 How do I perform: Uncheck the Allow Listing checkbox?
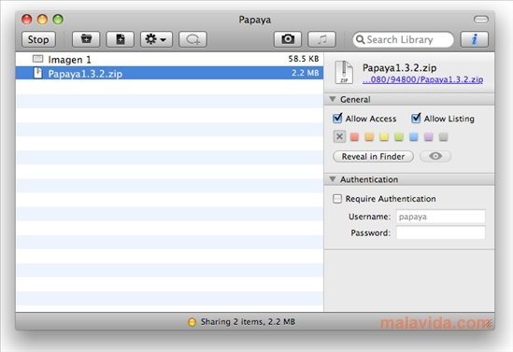(416, 119)
